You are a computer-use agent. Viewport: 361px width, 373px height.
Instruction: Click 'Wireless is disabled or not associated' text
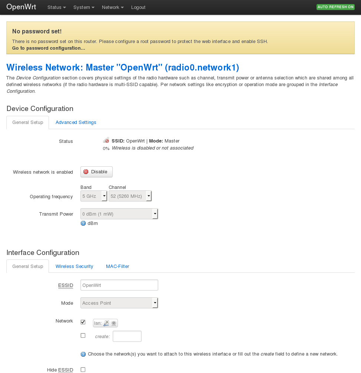pyautogui.click(x=152, y=148)
